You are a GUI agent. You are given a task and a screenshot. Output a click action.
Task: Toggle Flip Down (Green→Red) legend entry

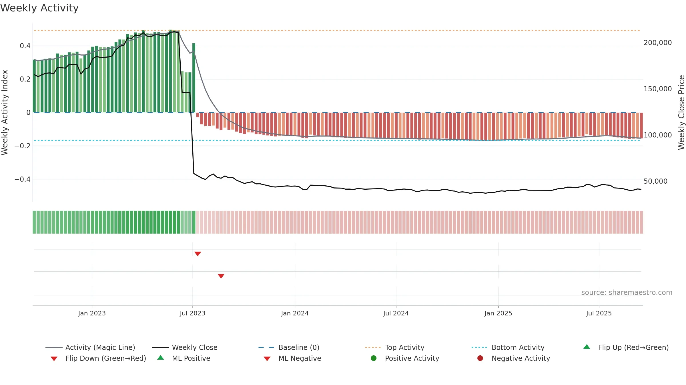click(x=98, y=358)
